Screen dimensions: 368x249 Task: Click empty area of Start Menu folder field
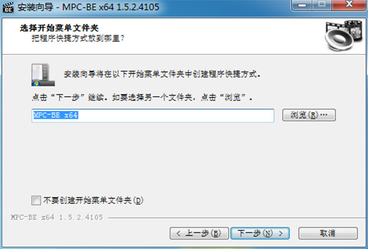tap(176, 115)
